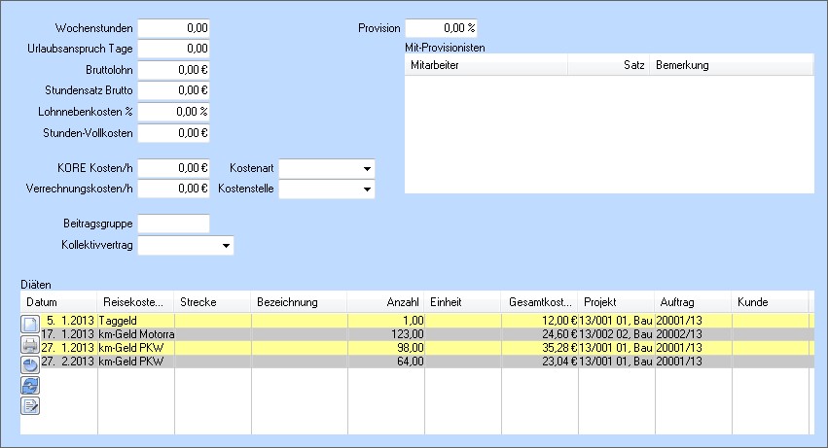
Task: Click the Provision percentage field
Action: pos(440,28)
